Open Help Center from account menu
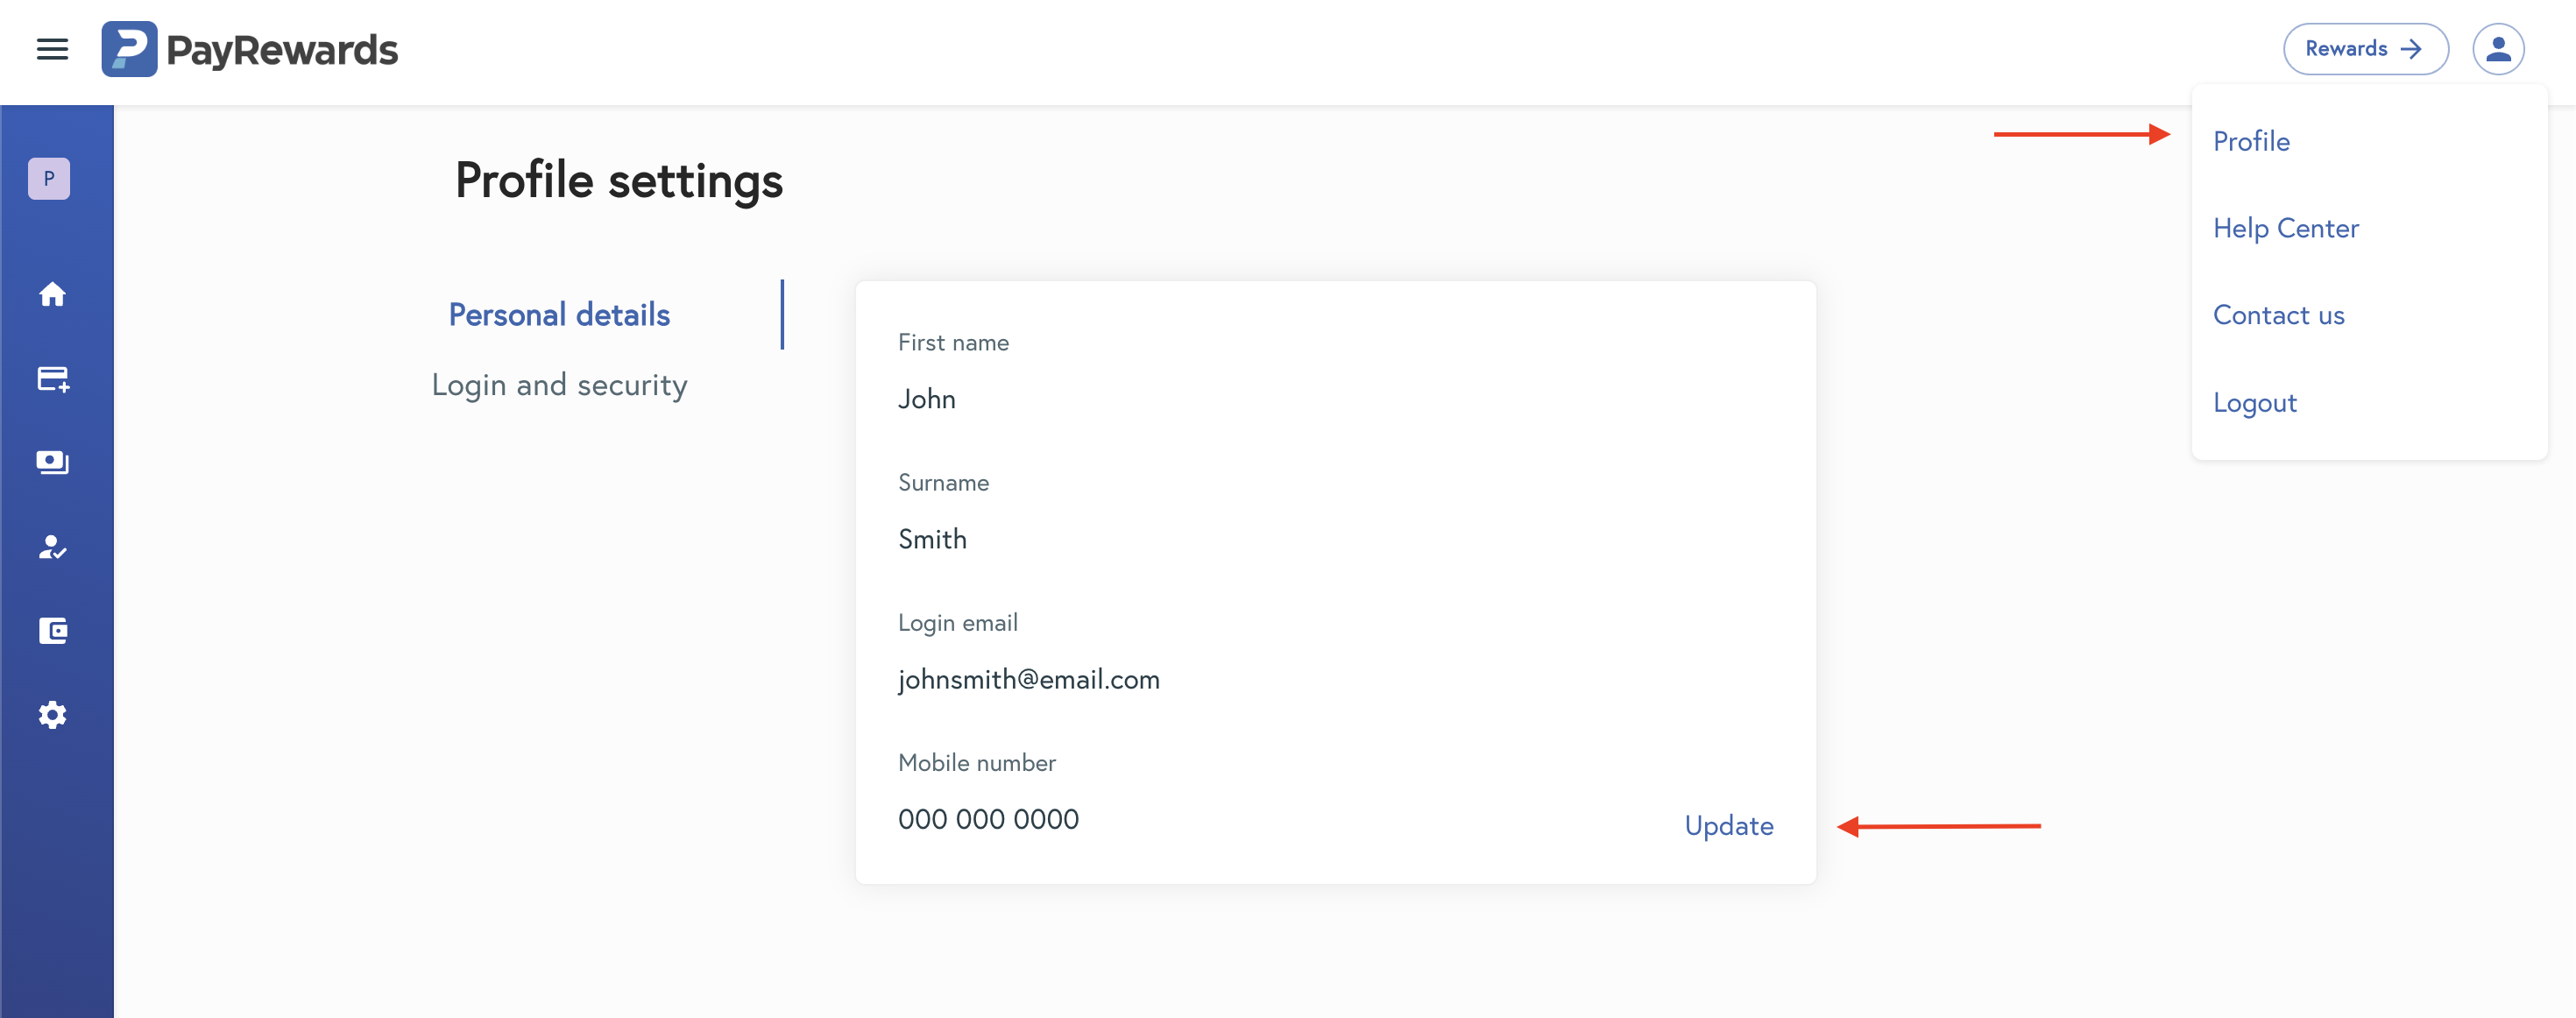Viewport: 2576px width, 1018px height. 2285,228
